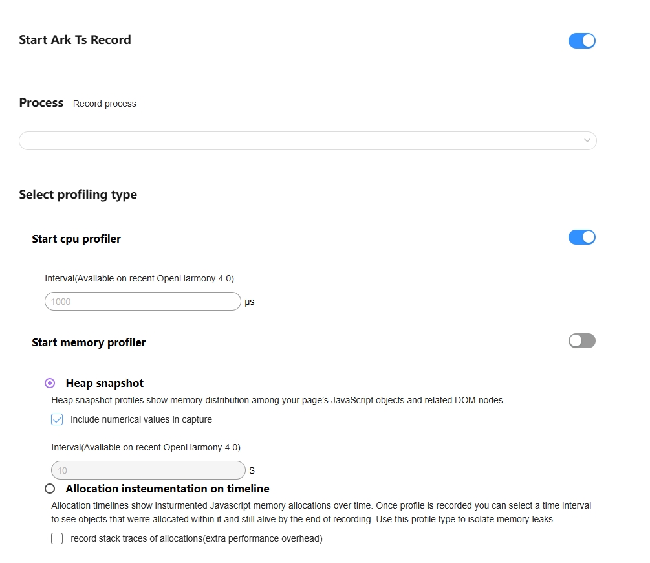
Task: Select the Heap snapshot radio button
Action: [x=50, y=384]
